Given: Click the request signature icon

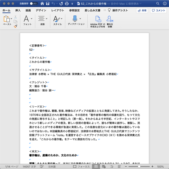Looking at the screenshot, I should click(x=110, y=21).
